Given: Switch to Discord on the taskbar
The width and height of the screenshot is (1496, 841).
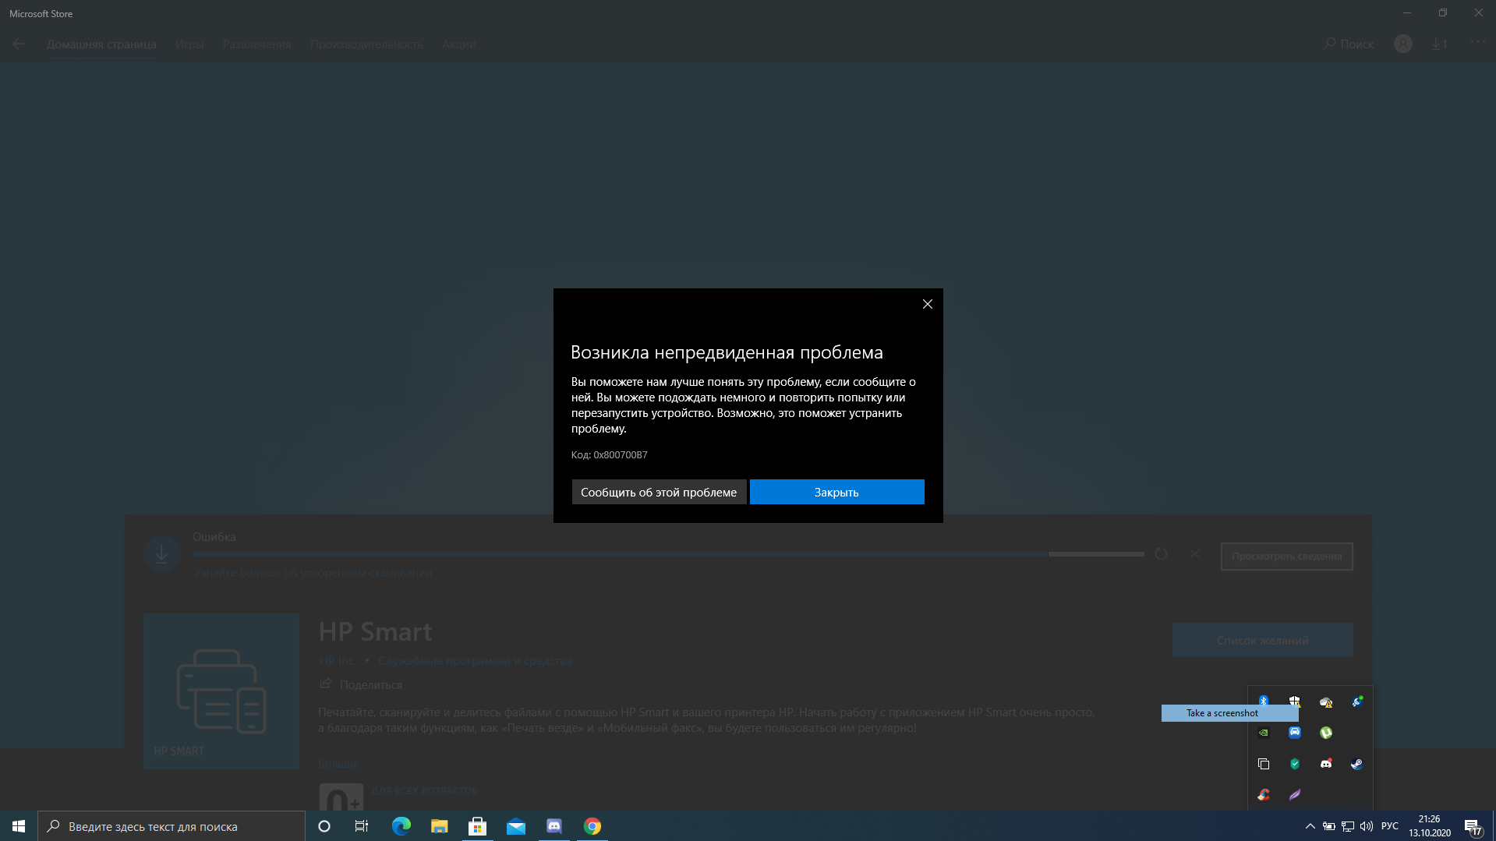Looking at the screenshot, I should coord(554,826).
